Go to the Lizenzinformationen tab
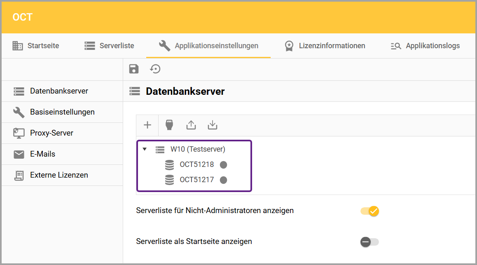Viewport: 477px width, 265px height. [325, 46]
